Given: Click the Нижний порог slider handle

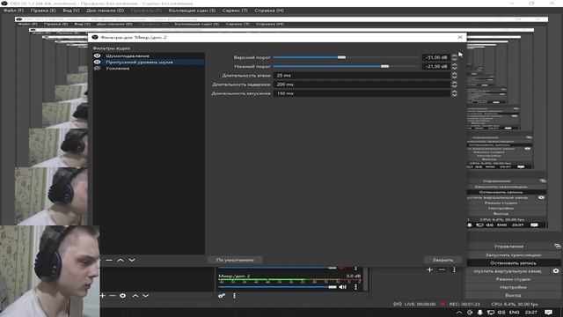Looking at the screenshot, I should point(384,67).
